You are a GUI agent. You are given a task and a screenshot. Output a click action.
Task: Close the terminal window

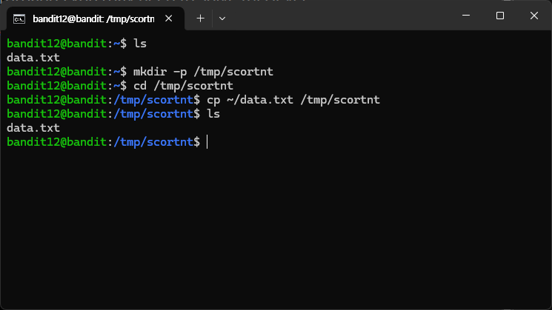534,16
